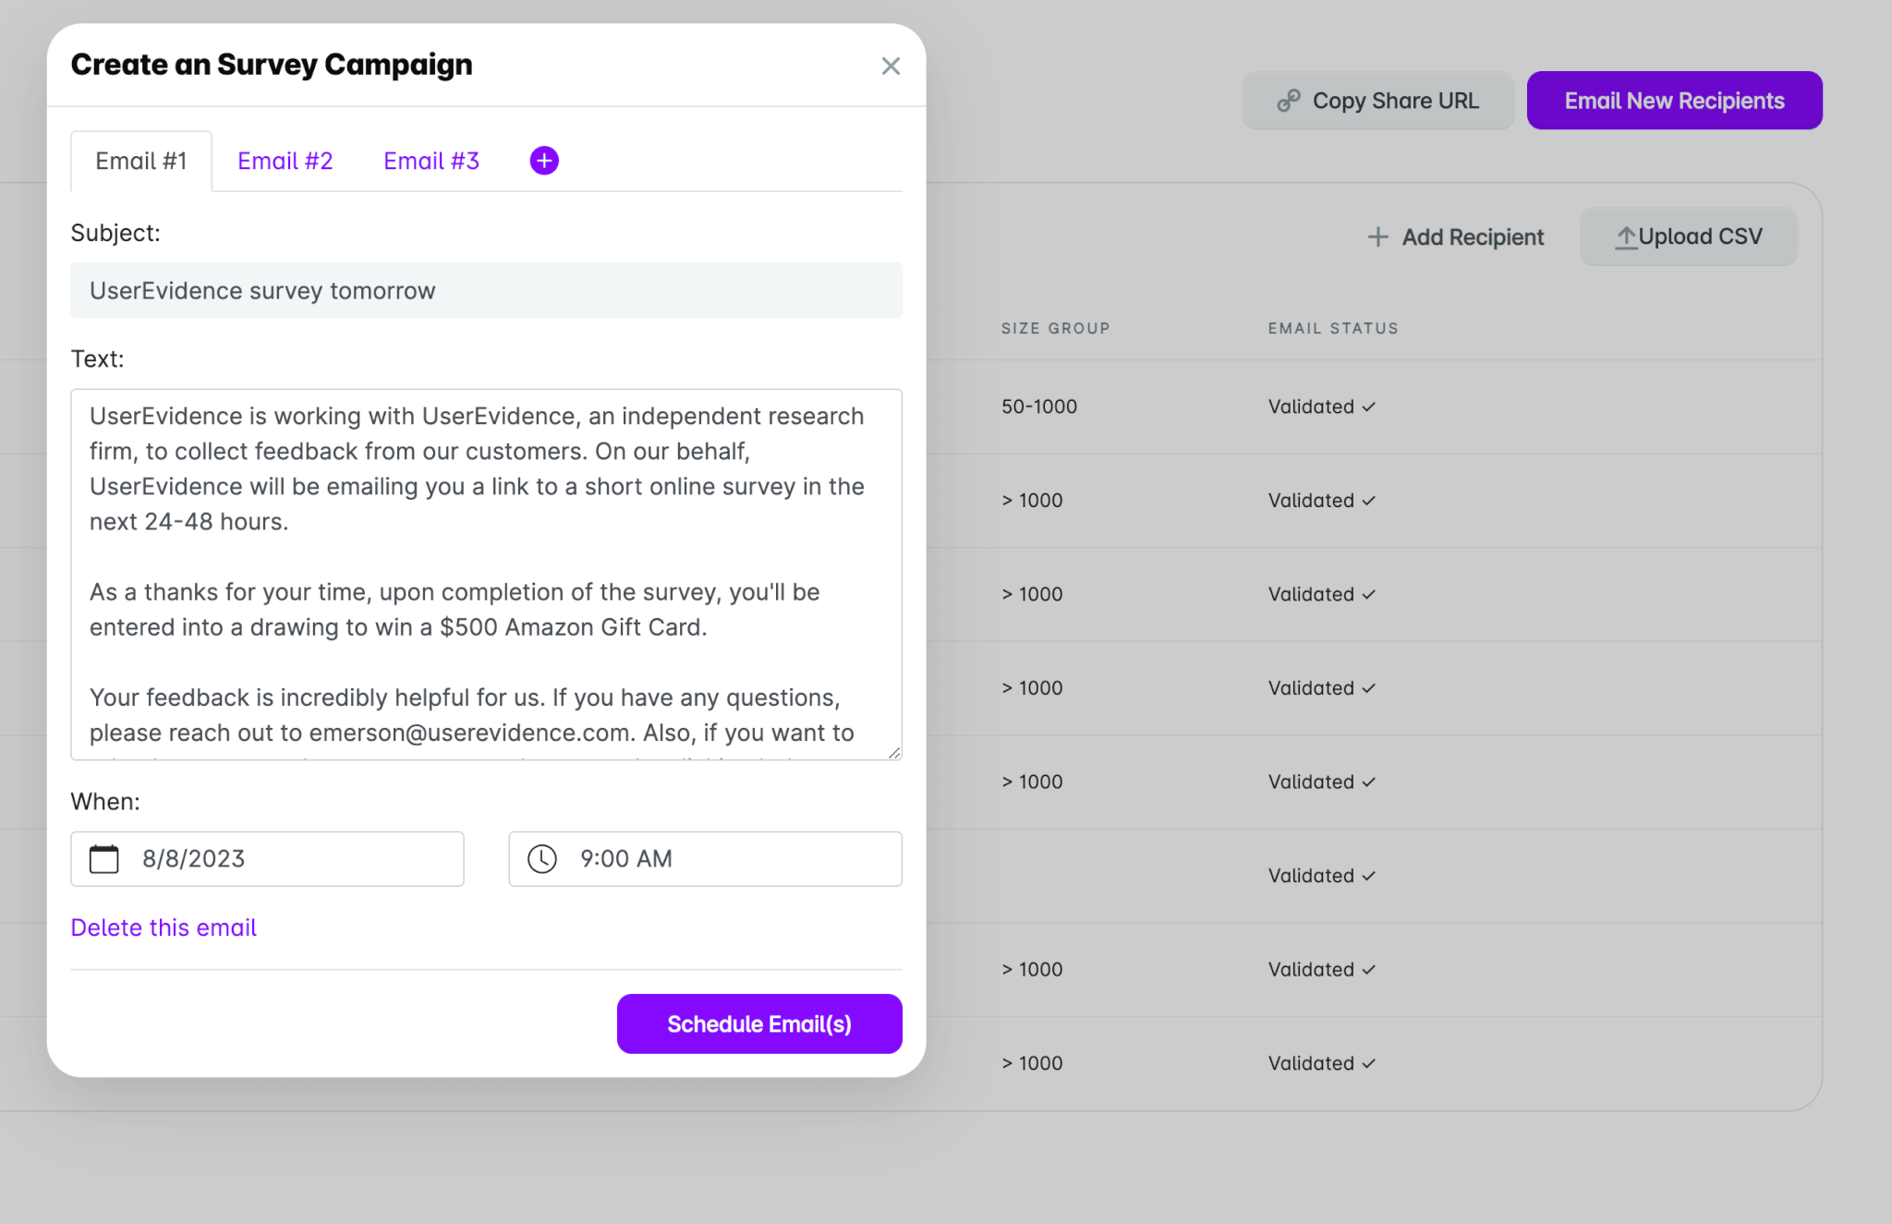
Task: Switch to the Email #2 tab
Action: [x=285, y=161]
